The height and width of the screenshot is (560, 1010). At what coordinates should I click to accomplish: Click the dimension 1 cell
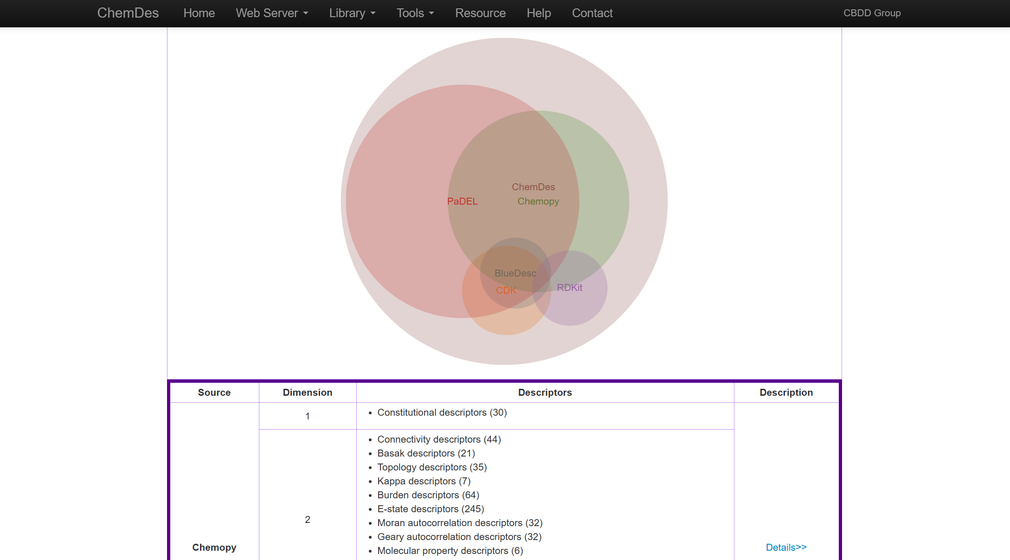point(308,416)
